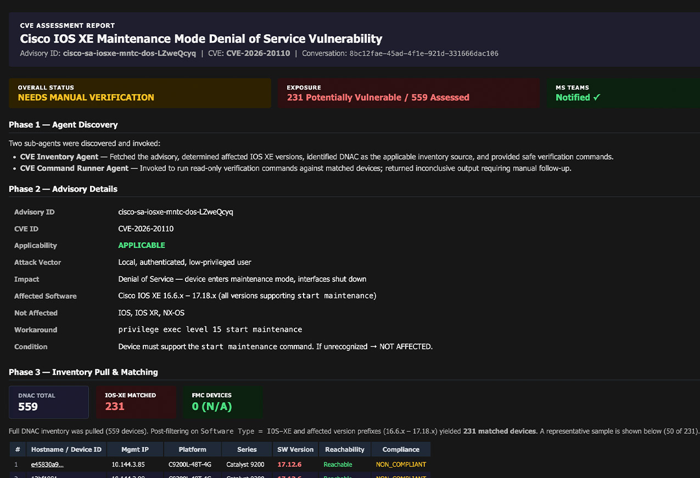Click 'CVE Command Runner Agent' bullet text

coord(74,169)
